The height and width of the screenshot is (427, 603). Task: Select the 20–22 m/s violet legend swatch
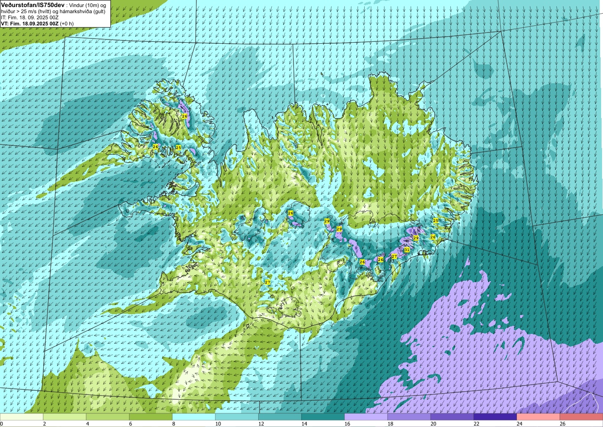point(452,417)
